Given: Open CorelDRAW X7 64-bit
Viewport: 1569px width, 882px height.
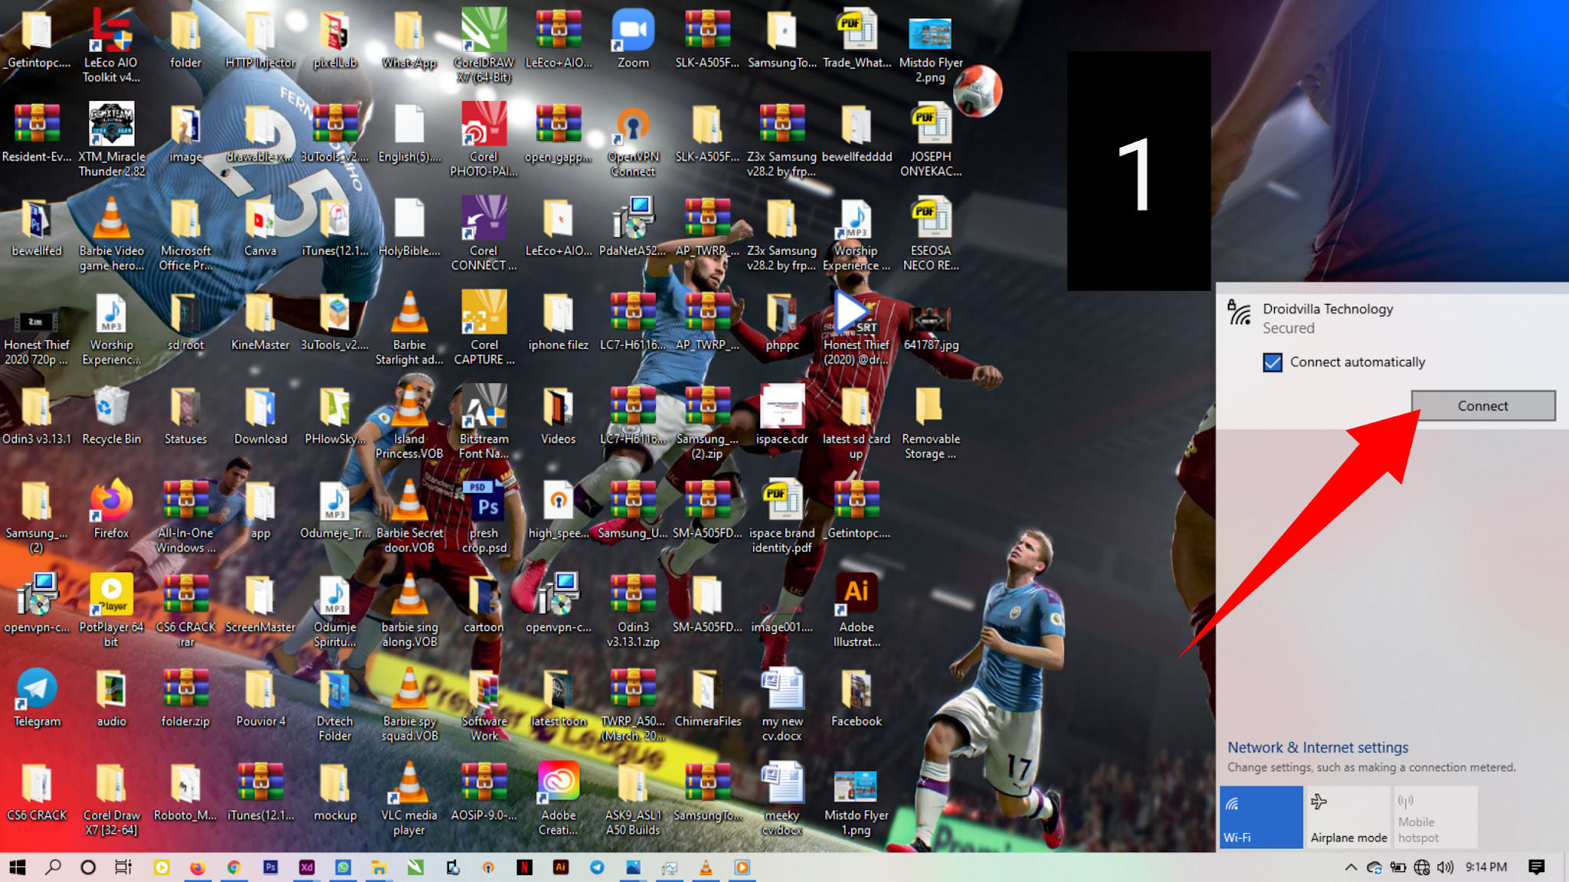Looking at the screenshot, I should click(x=483, y=29).
